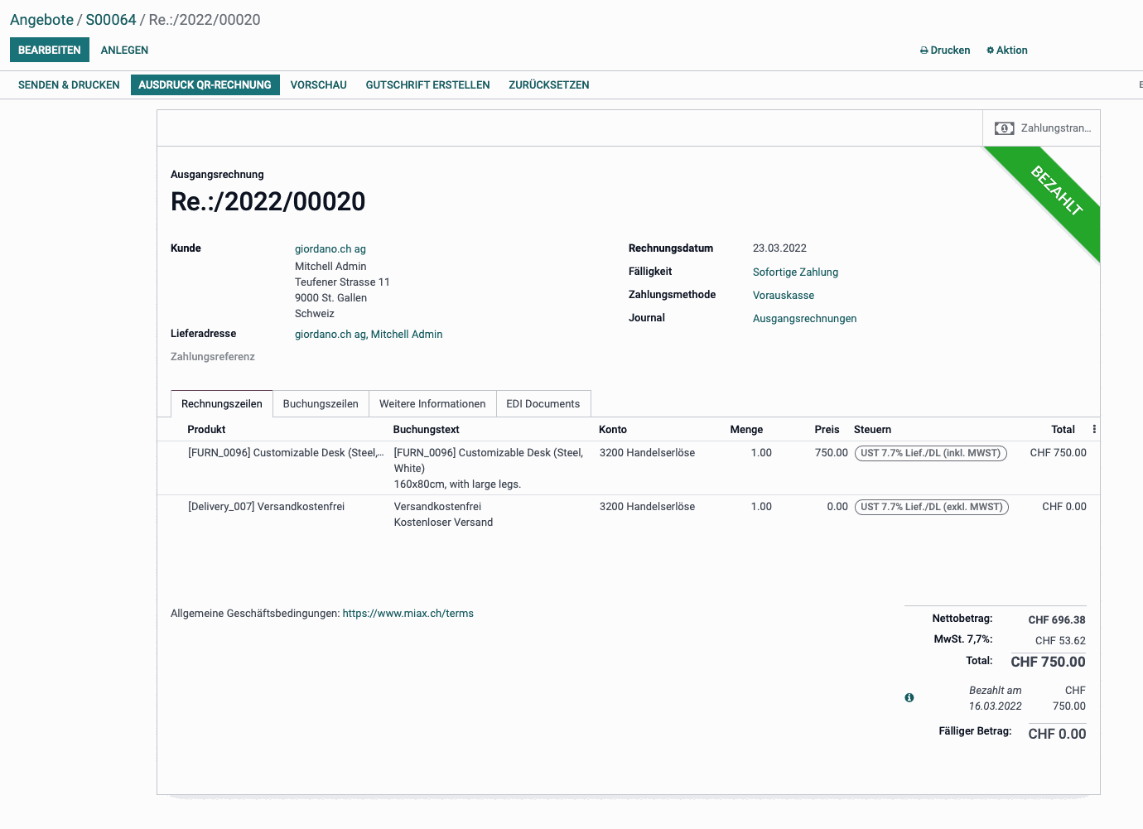Click the printer icon beside Drucken

coord(924,51)
